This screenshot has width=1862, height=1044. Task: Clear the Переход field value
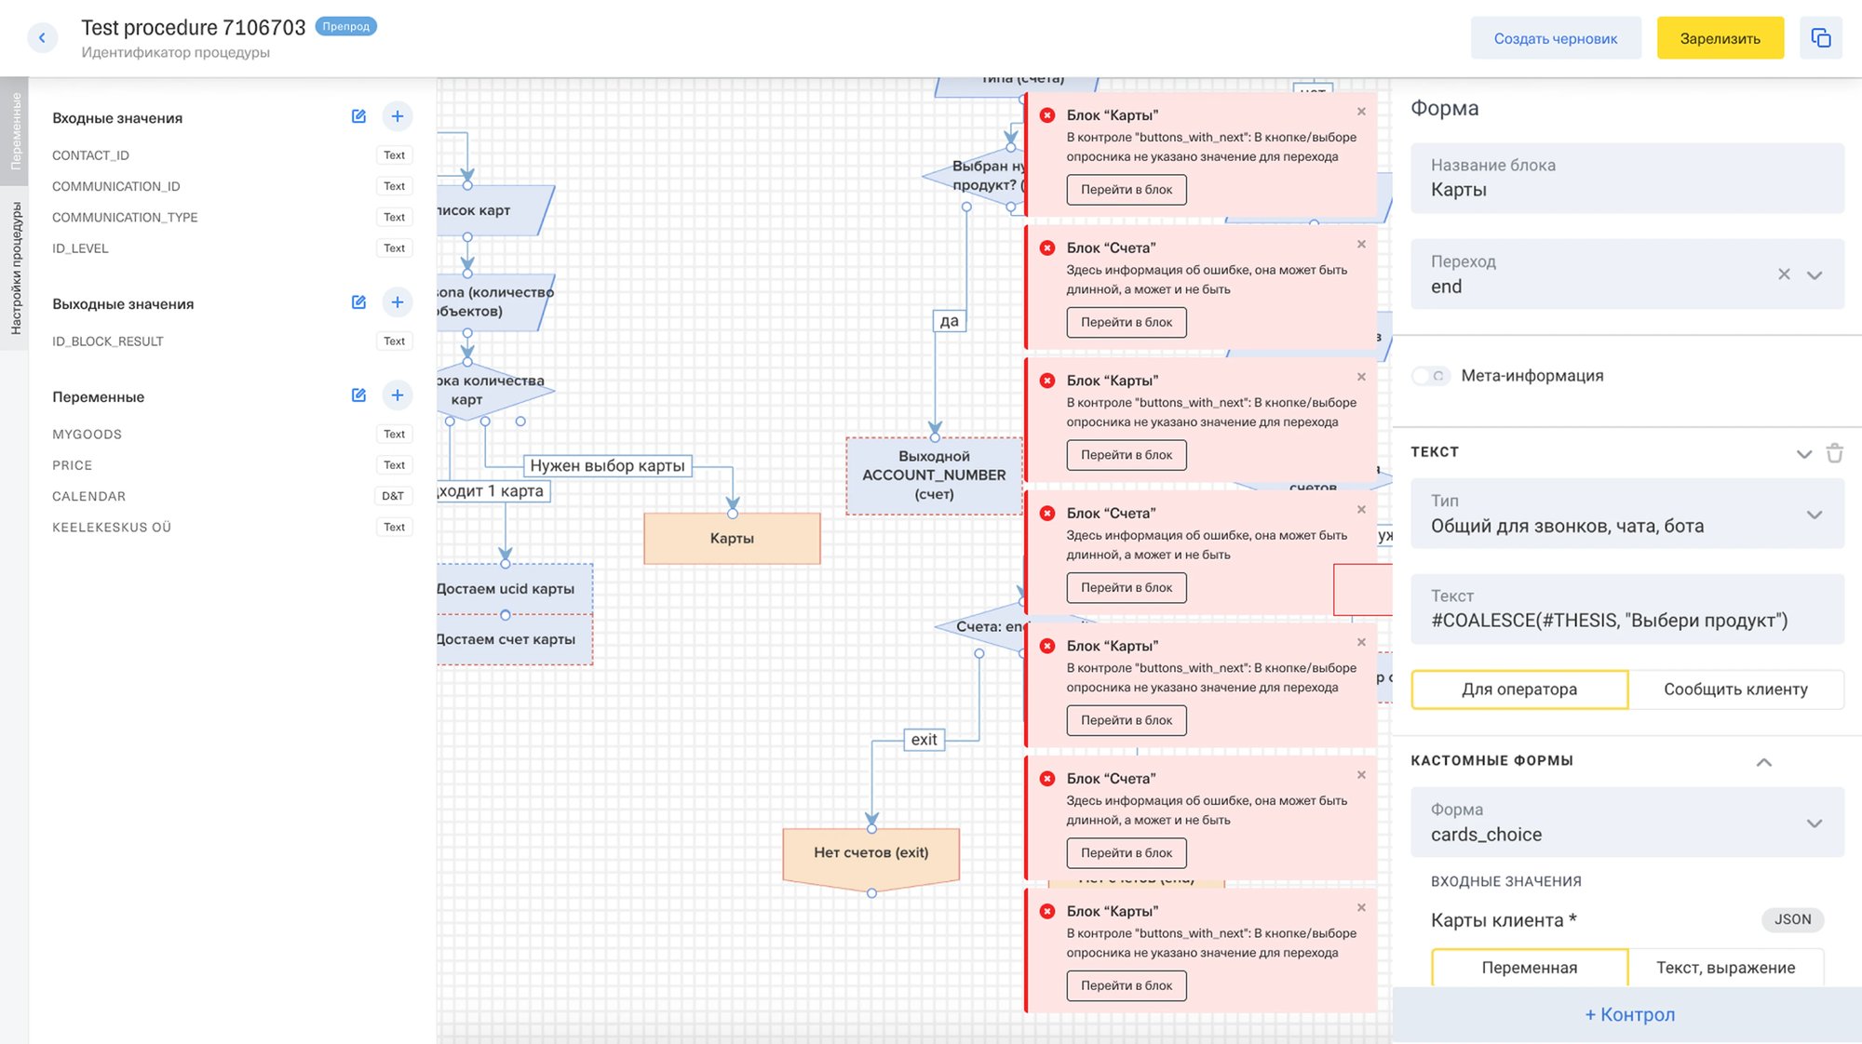coord(1784,274)
